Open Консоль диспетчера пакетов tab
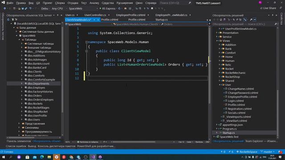This screenshot has width=285, height=160. [x=57, y=146]
